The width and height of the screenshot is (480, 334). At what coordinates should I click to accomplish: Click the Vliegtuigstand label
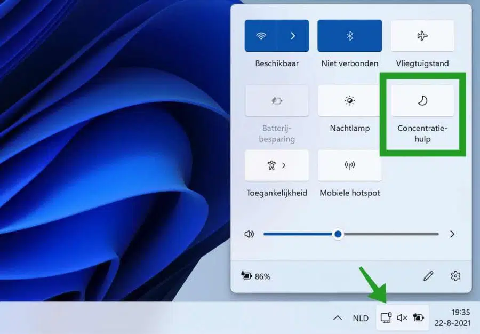point(422,63)
